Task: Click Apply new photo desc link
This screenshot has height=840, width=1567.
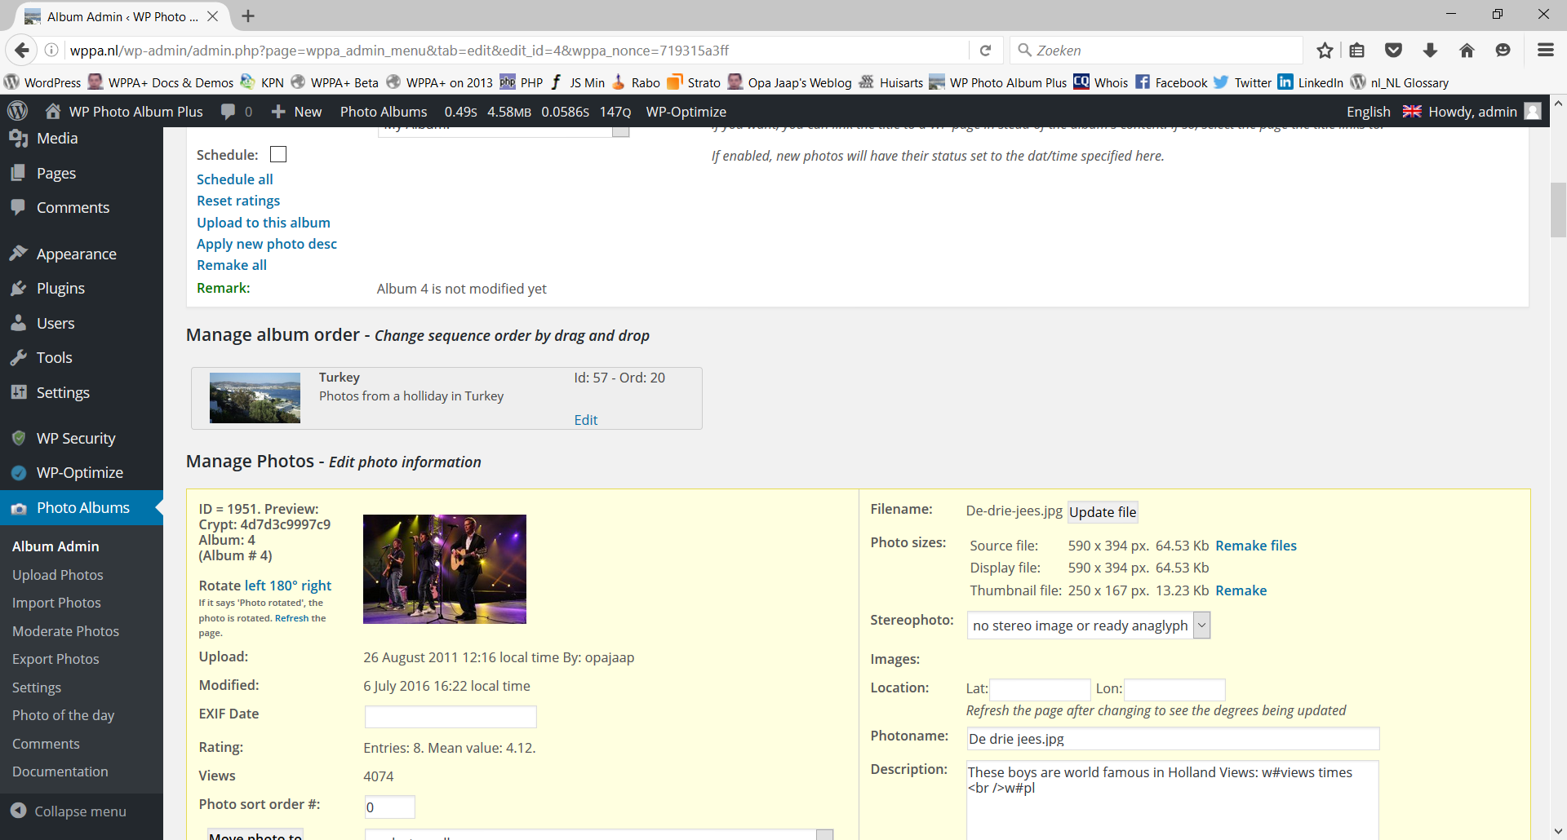Action: [267, 244]
